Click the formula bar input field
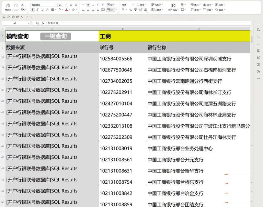This screenshot has height=207, width=263. pyautogui.click(x=148, y=23)
